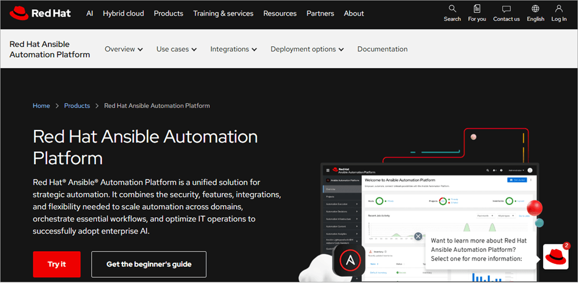Expand Automation Content in dashboard sidebar
The height and width of the screenshot is (283, 578).
(x=342, y=226)
